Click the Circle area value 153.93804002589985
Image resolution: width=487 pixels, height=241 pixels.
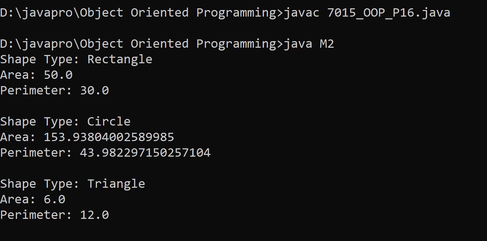point(109,137)
